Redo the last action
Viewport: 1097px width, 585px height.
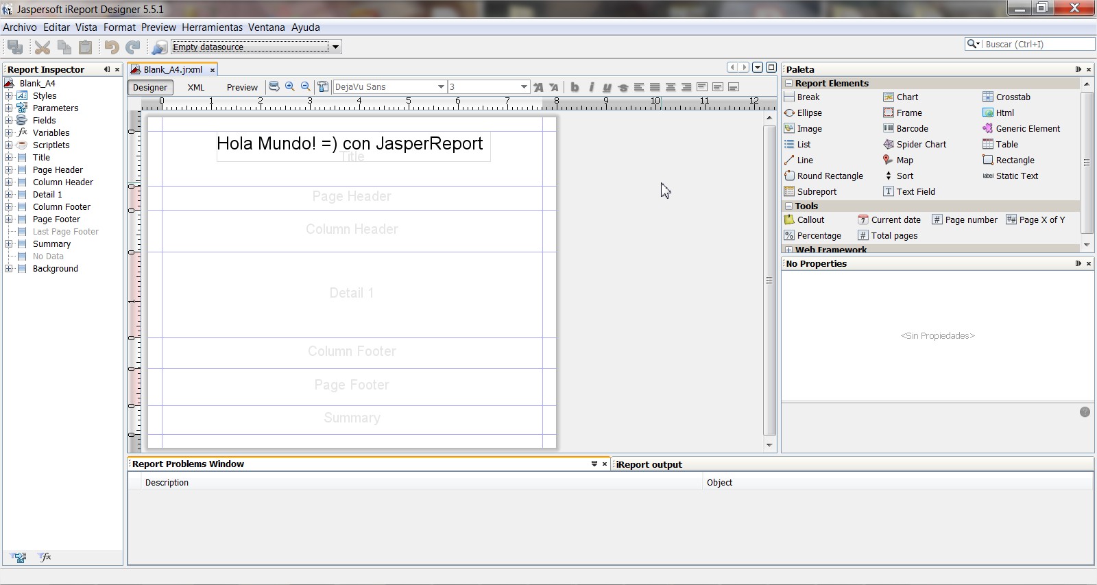pyautogui.click(x=133, y=47)
